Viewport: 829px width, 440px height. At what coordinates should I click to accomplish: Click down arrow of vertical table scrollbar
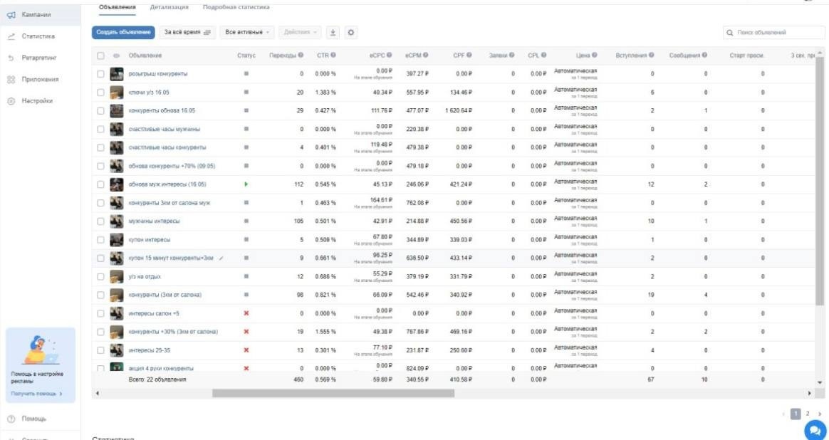(x=820, y=382)
